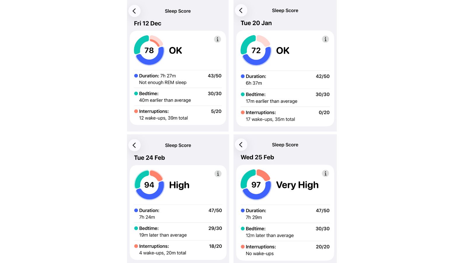Tap the info icon on Tue 24 Feb card
Image resolution: width=467 pixels, height=263 pixels.
click(217, 173)
